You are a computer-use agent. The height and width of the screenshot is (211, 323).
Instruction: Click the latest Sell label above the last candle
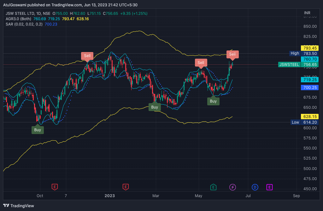[232, 54]
